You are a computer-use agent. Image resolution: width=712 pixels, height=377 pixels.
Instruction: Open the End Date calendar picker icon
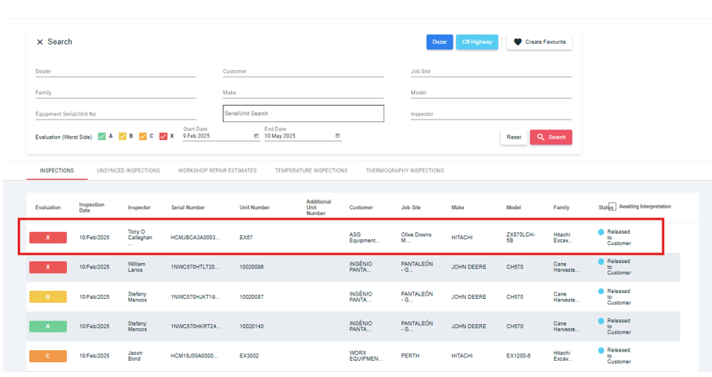[338, 136]
